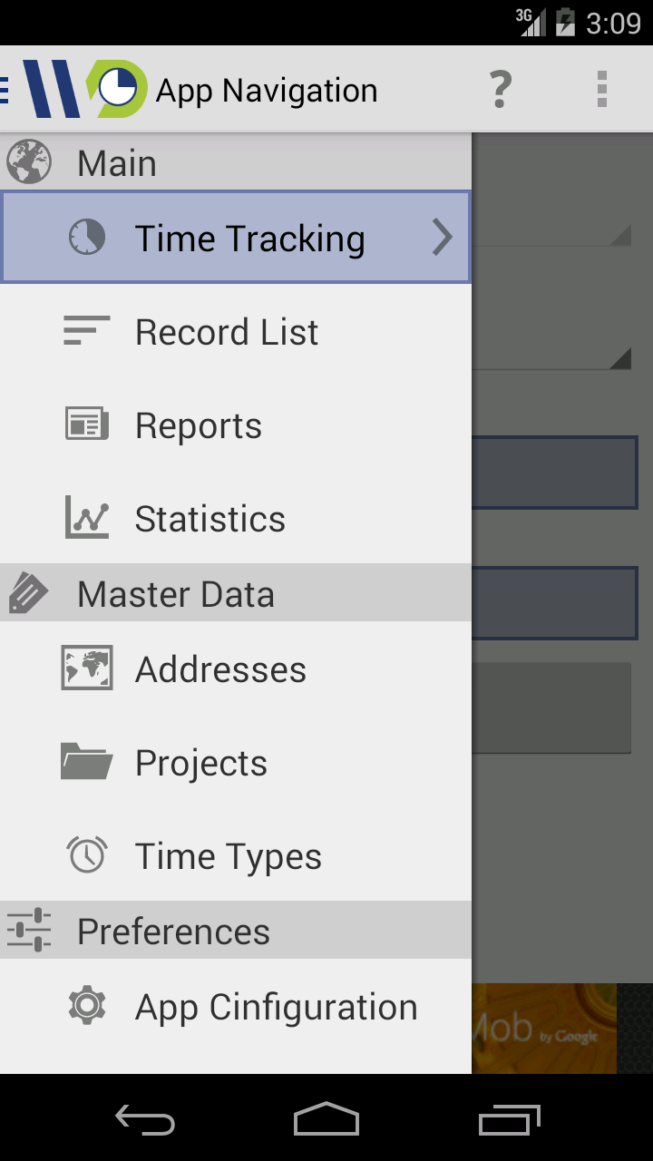Screen dimensions: 653x1161
Task: Open App Cinfiguration preferences
Action: [x=236, y=1006]
